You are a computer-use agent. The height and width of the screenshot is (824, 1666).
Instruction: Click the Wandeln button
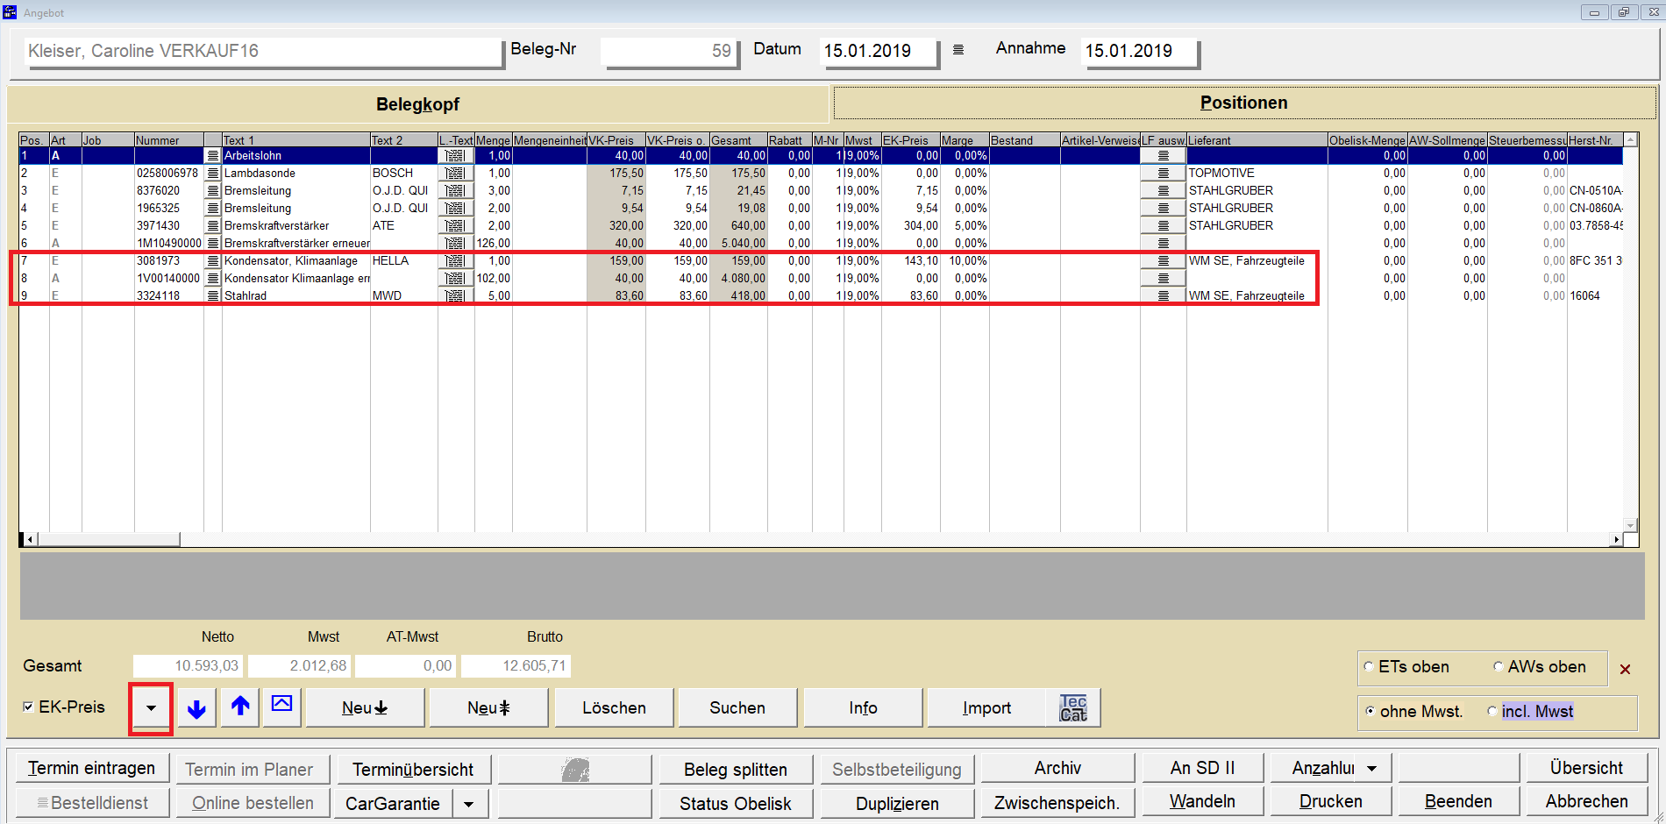(1202, 802)
